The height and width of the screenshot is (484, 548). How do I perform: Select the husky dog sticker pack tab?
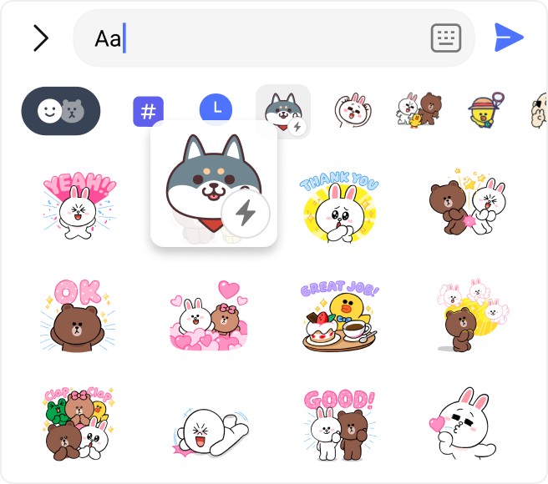[x=283, y=111]
